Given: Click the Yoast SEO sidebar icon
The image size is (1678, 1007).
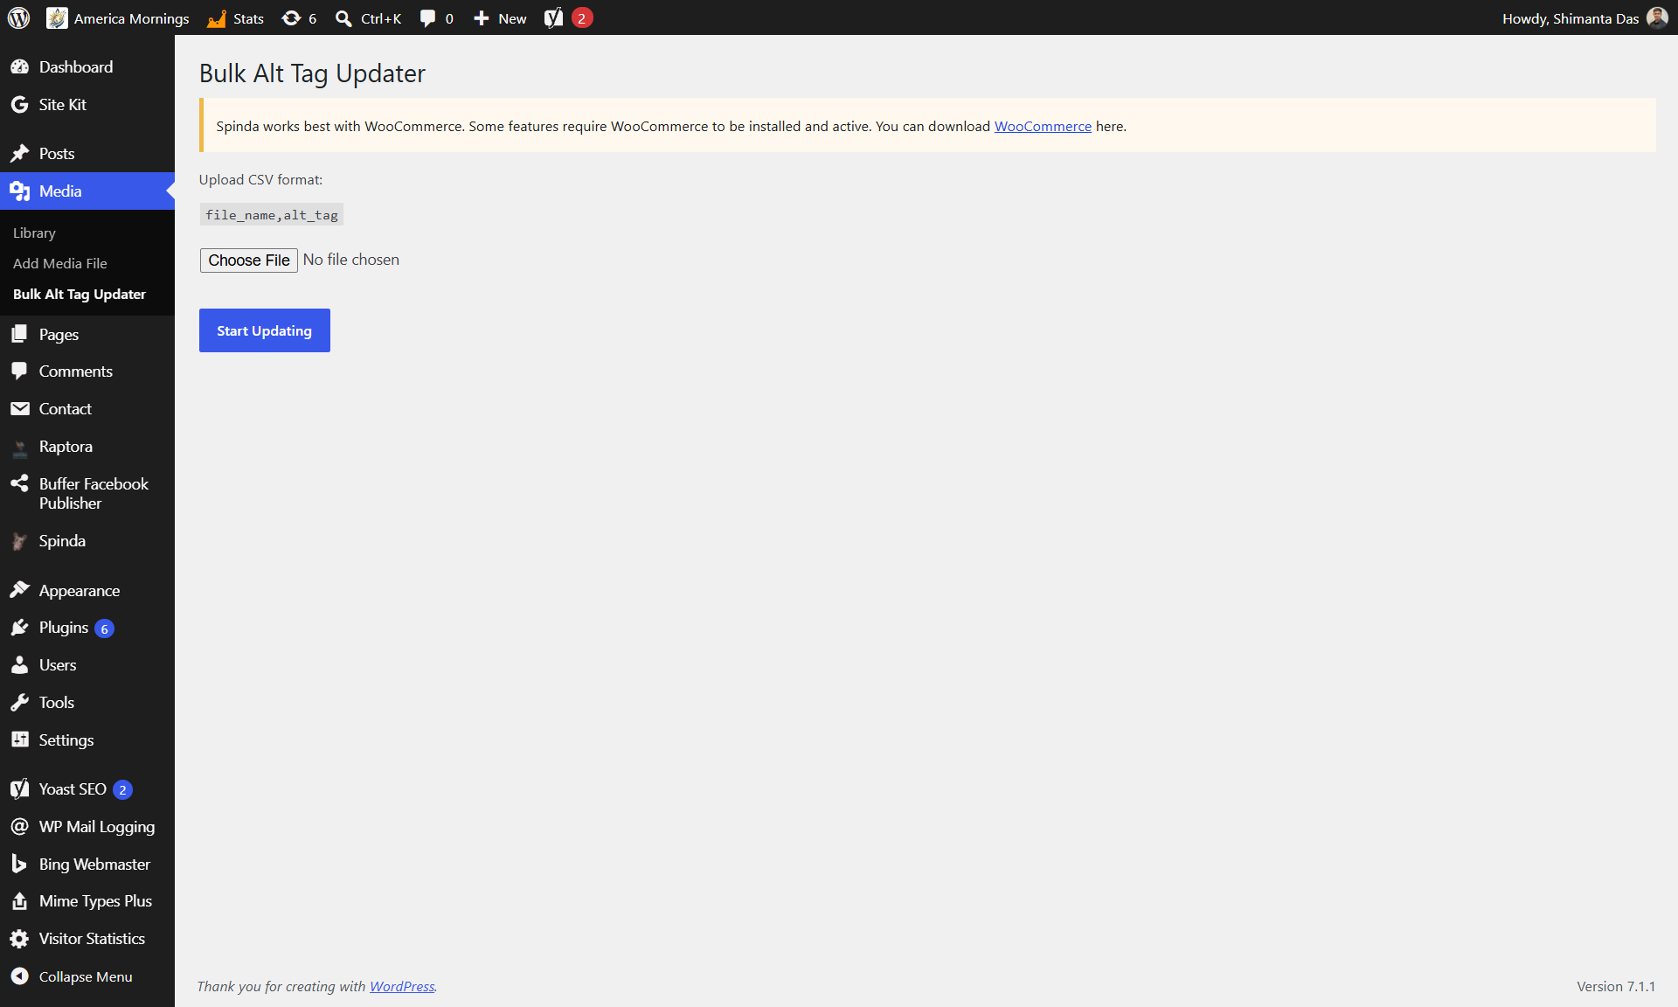Looking at the screenshot, I should [x=19, y=788].
